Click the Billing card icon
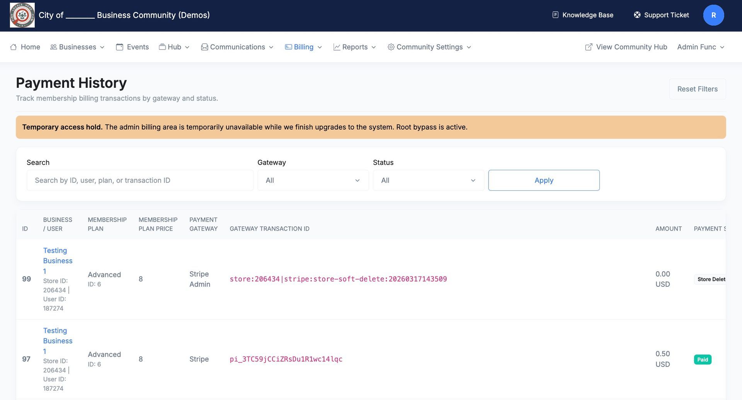 click(288, 46)
